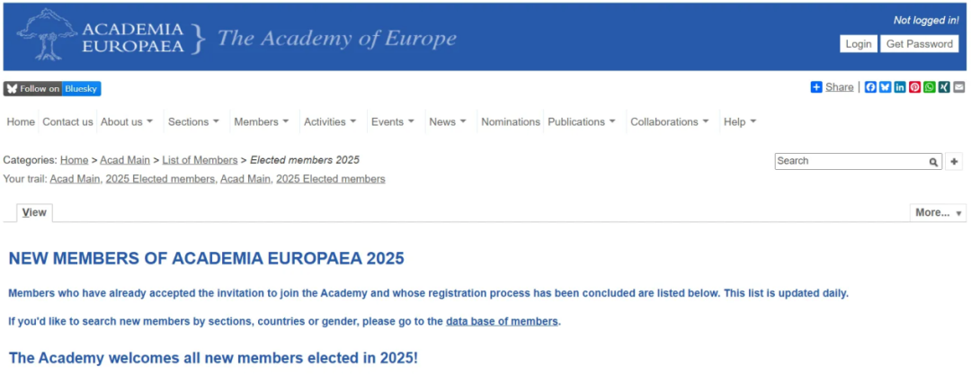Click the magnifier search icon
The image size is (971, 375).
[933, 162]
